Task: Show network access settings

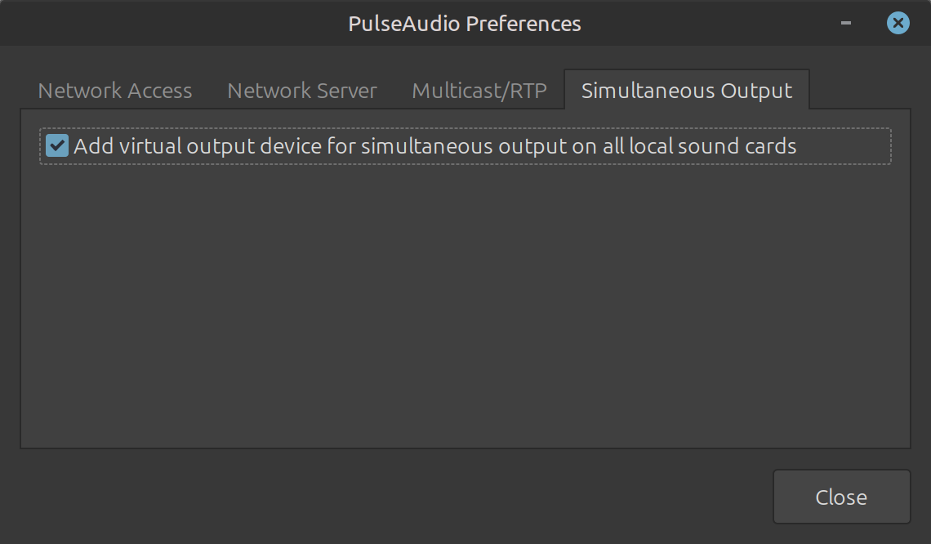Action: pos(115,91)
